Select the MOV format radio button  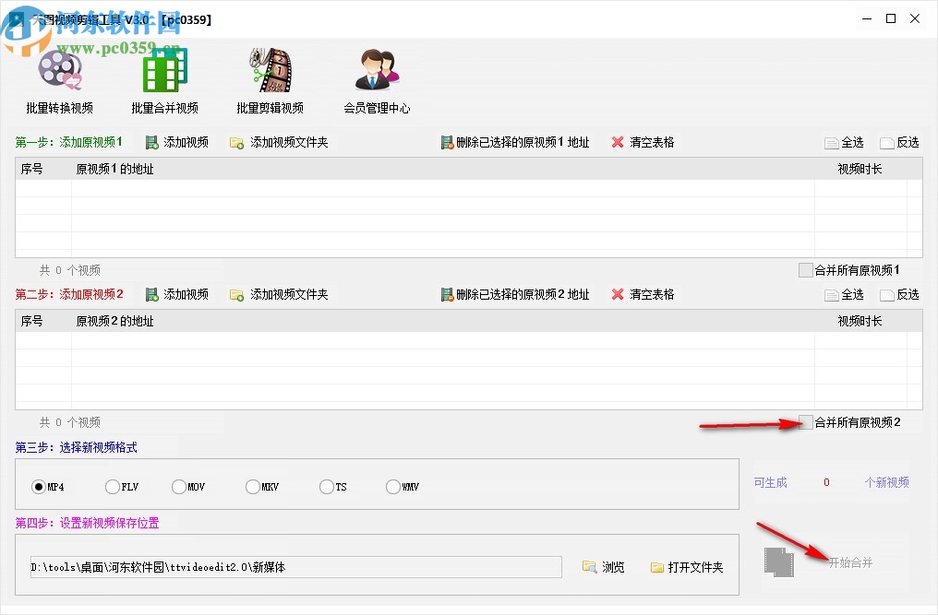(x=179, y=487)
